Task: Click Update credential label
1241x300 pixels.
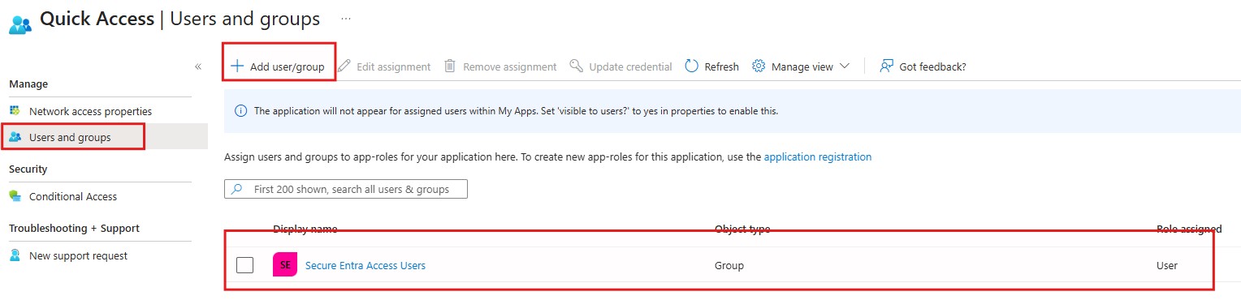Action: point(630,66)
